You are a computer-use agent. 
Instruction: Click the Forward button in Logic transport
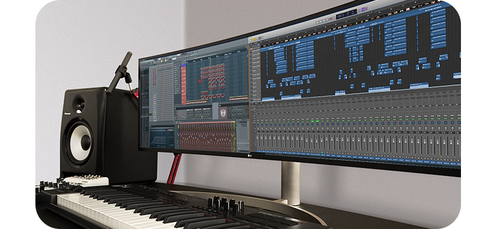[x=321, y=22]
